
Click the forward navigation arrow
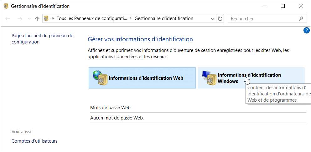20,19
